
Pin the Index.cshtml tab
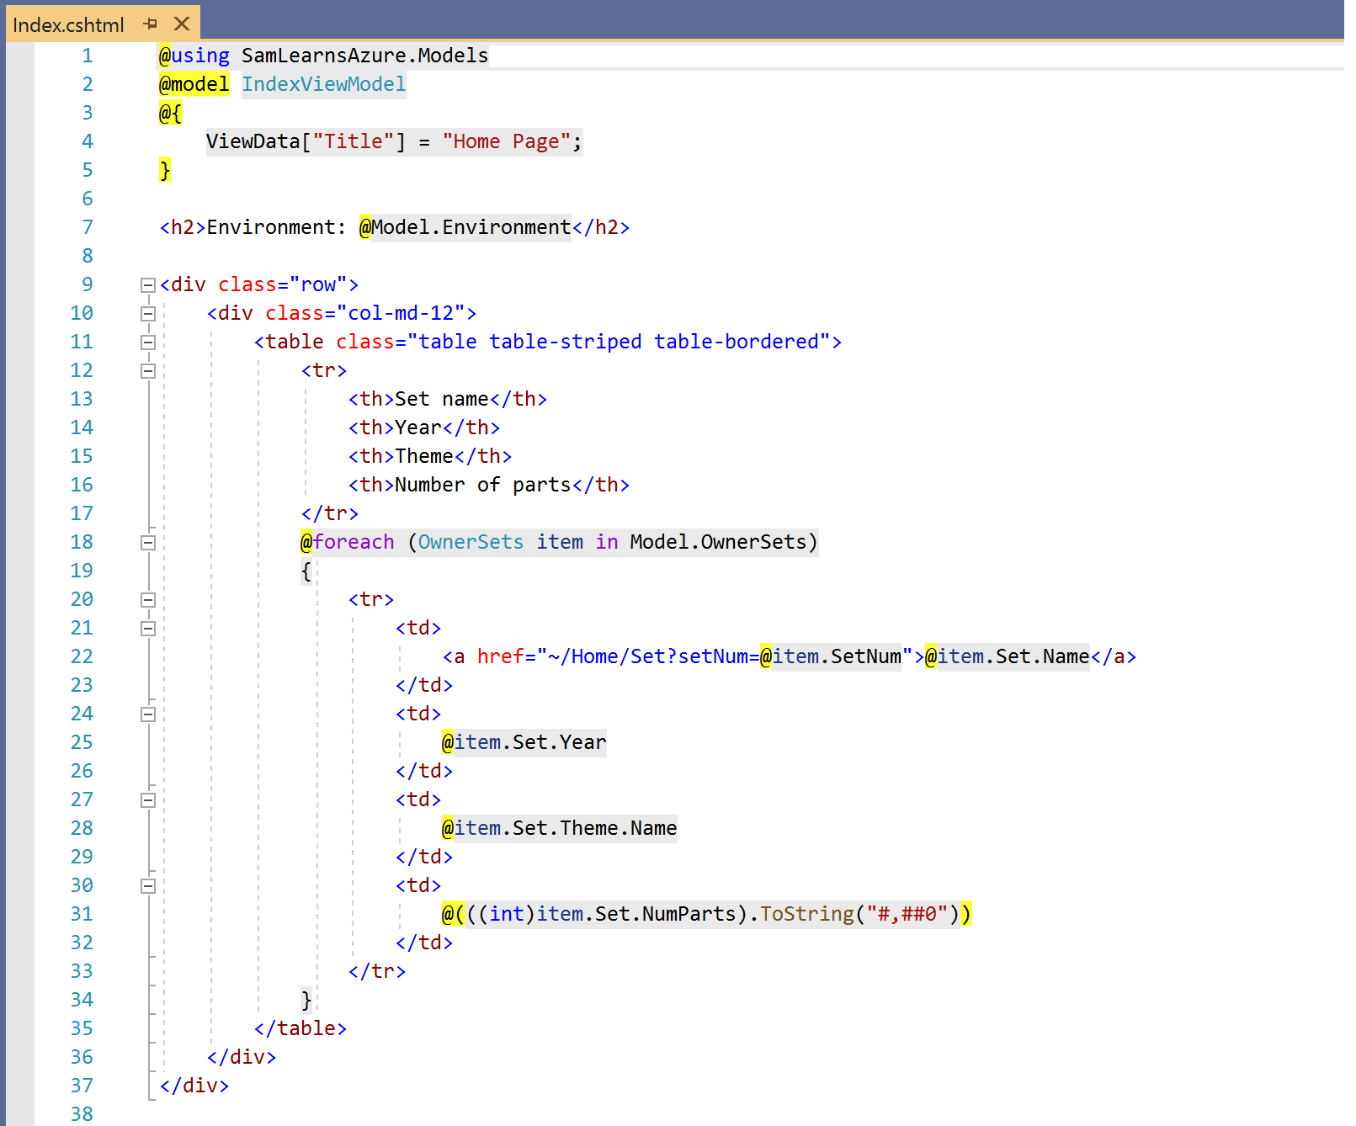(151, 24)
